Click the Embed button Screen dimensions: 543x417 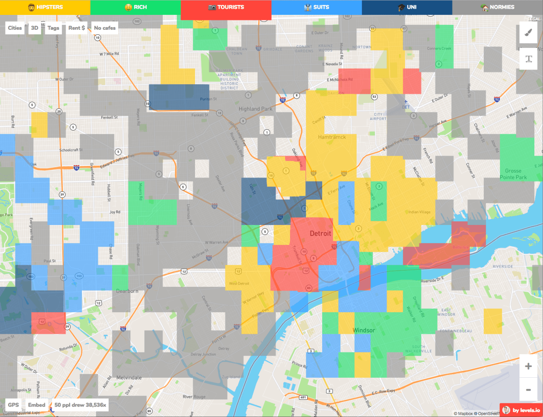coord(36,404)
